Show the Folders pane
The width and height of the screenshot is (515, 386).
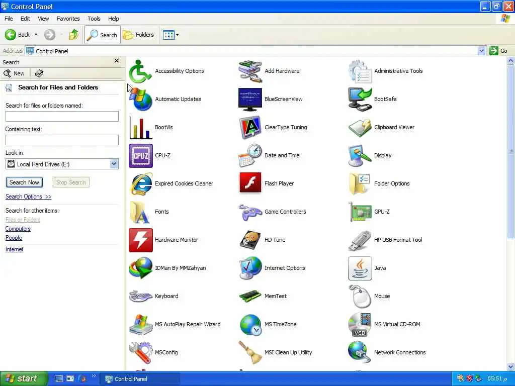point(138,35)
